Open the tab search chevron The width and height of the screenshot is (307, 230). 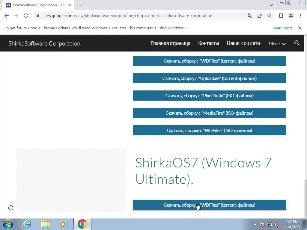coord(271,5)
